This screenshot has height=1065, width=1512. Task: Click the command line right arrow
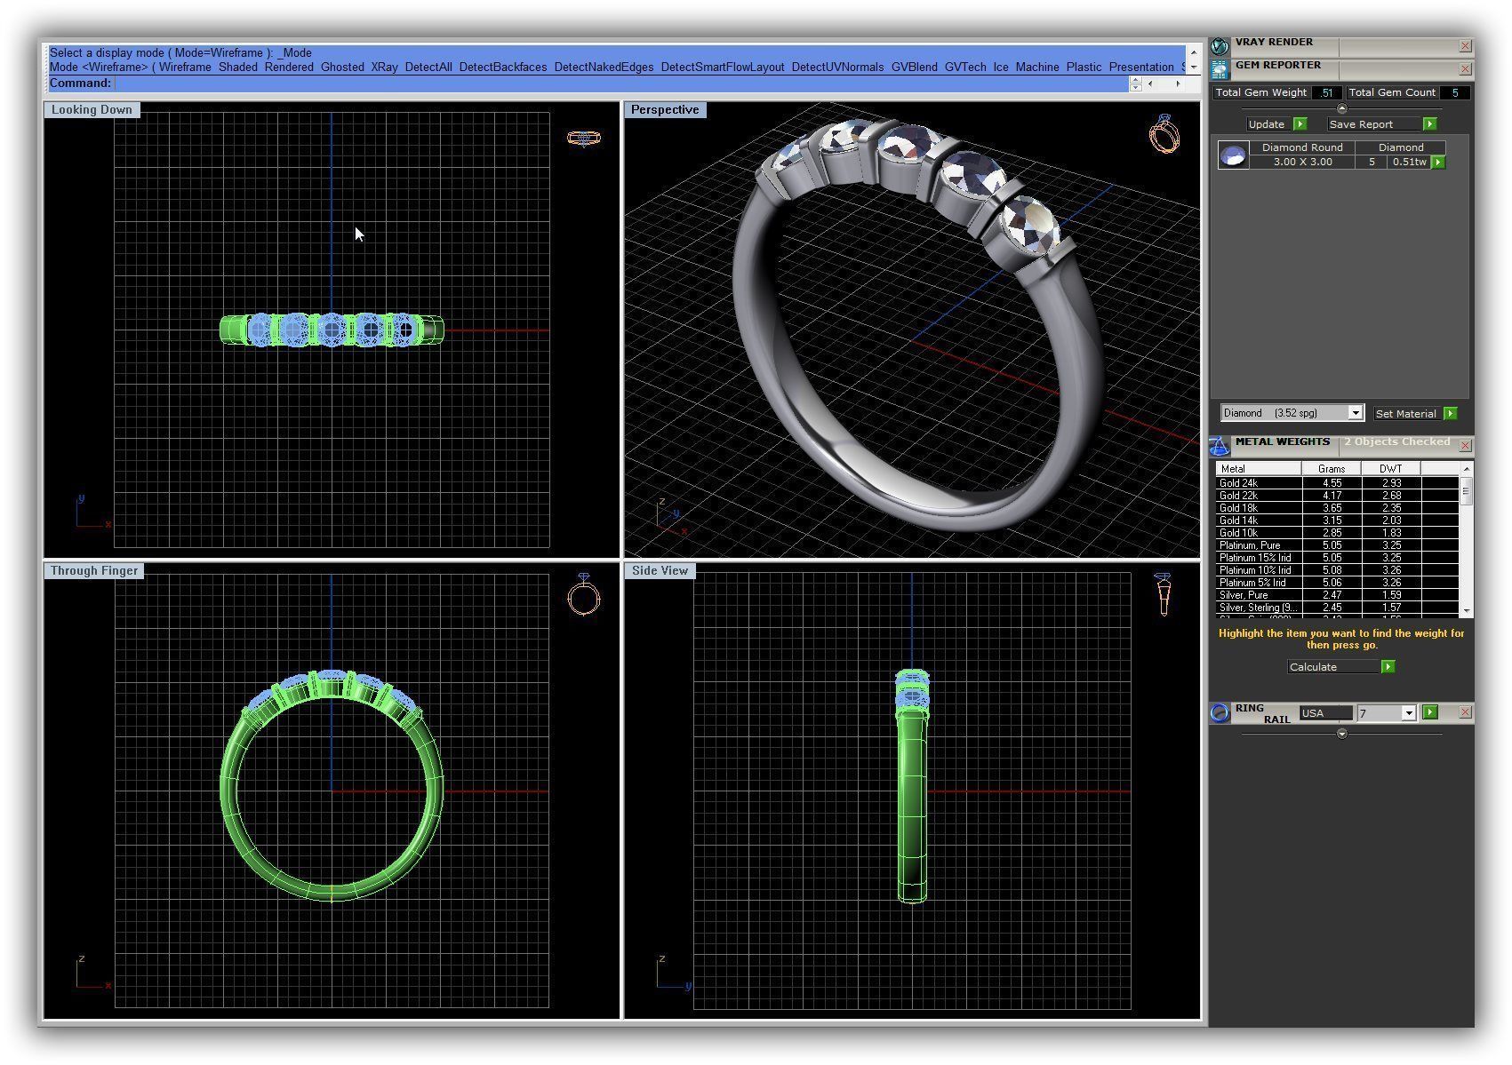(1179, 83)
